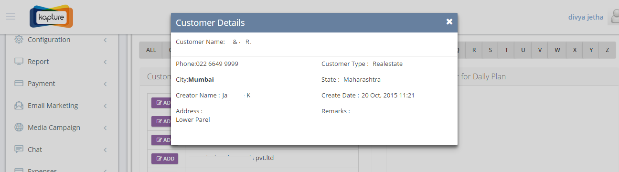619x172 pixels.
Task: Expand the Email Marketing chevron
Action: (105, 106)
